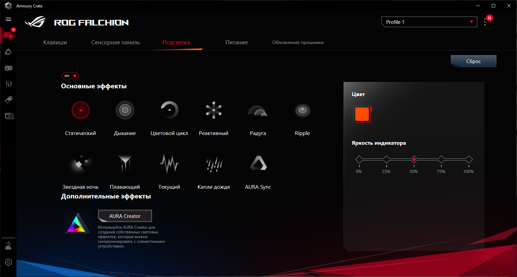517x277 pixels.
Task: Click the Цвет label in the color panel
Action: pos(358,94)
